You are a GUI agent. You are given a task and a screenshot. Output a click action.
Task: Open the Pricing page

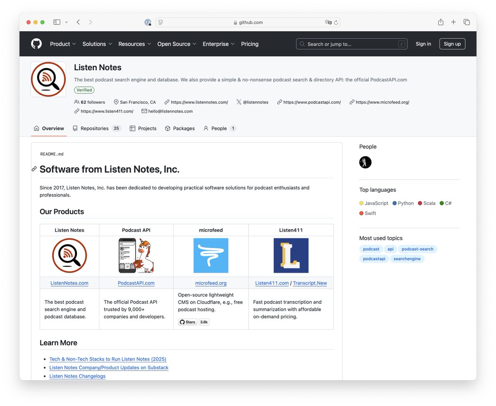250,44
